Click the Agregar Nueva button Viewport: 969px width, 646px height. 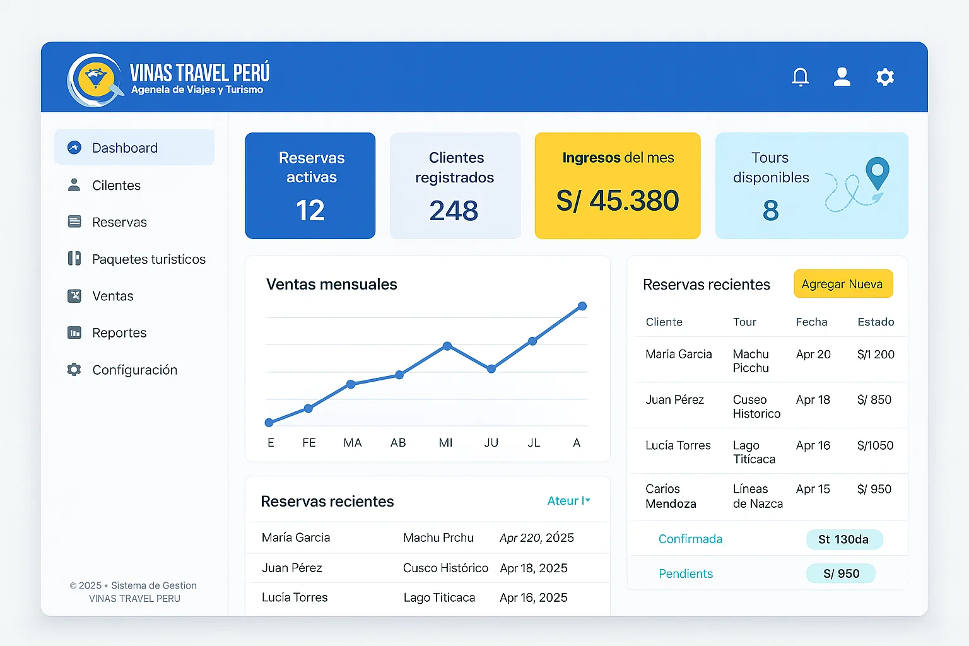tap(843, 284)
